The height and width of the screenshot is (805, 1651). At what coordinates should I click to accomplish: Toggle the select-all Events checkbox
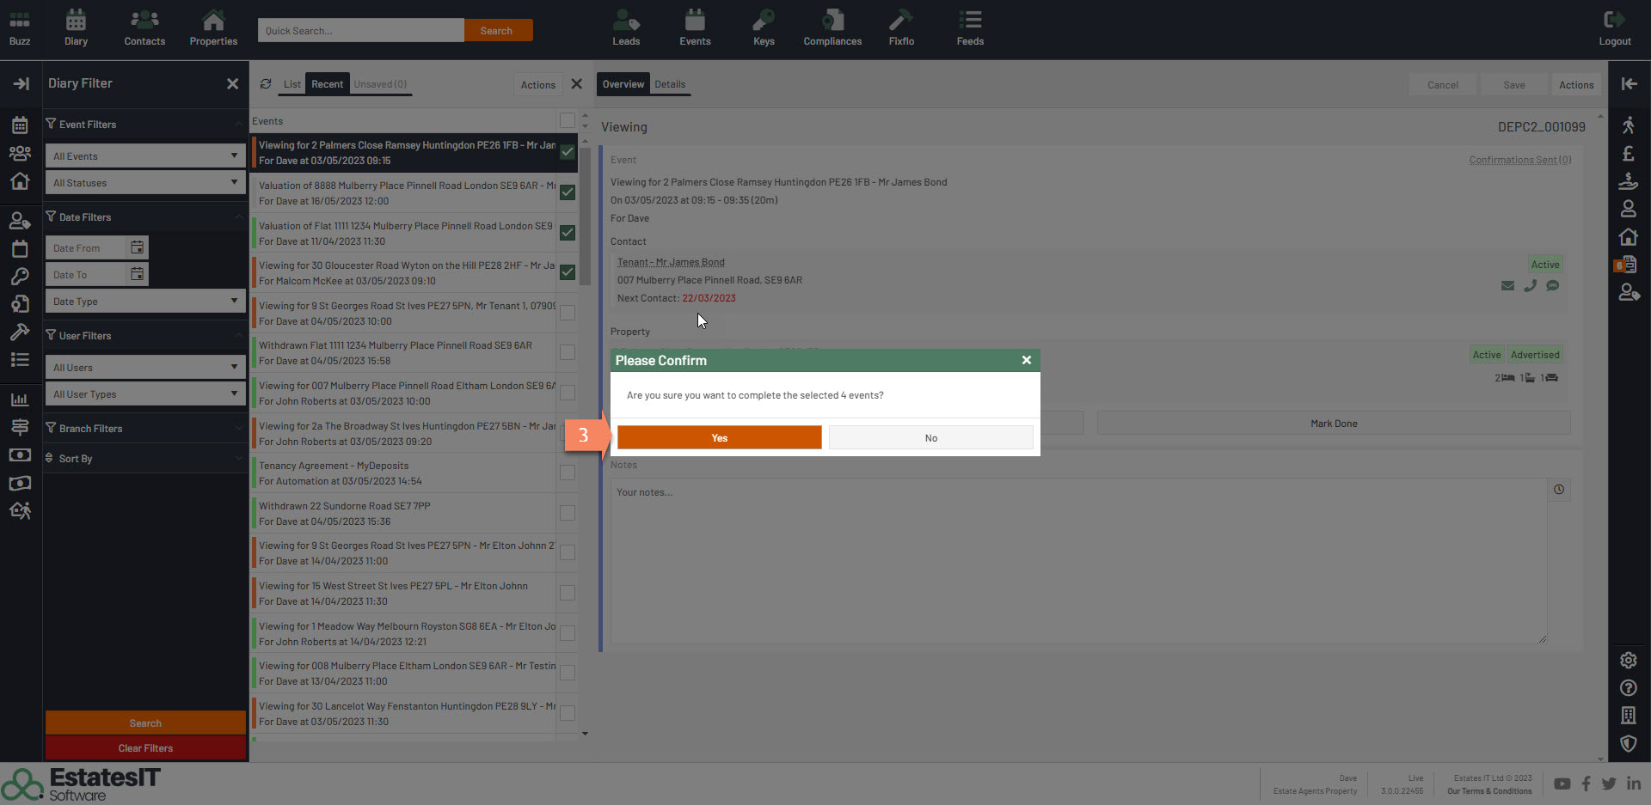pyautogui.click(x=568, y=120)
